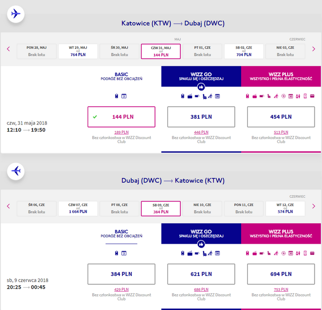Show earlier outbound dates with left arrow
The width and height of the screenshot is (322, 310).
point(8,49)
